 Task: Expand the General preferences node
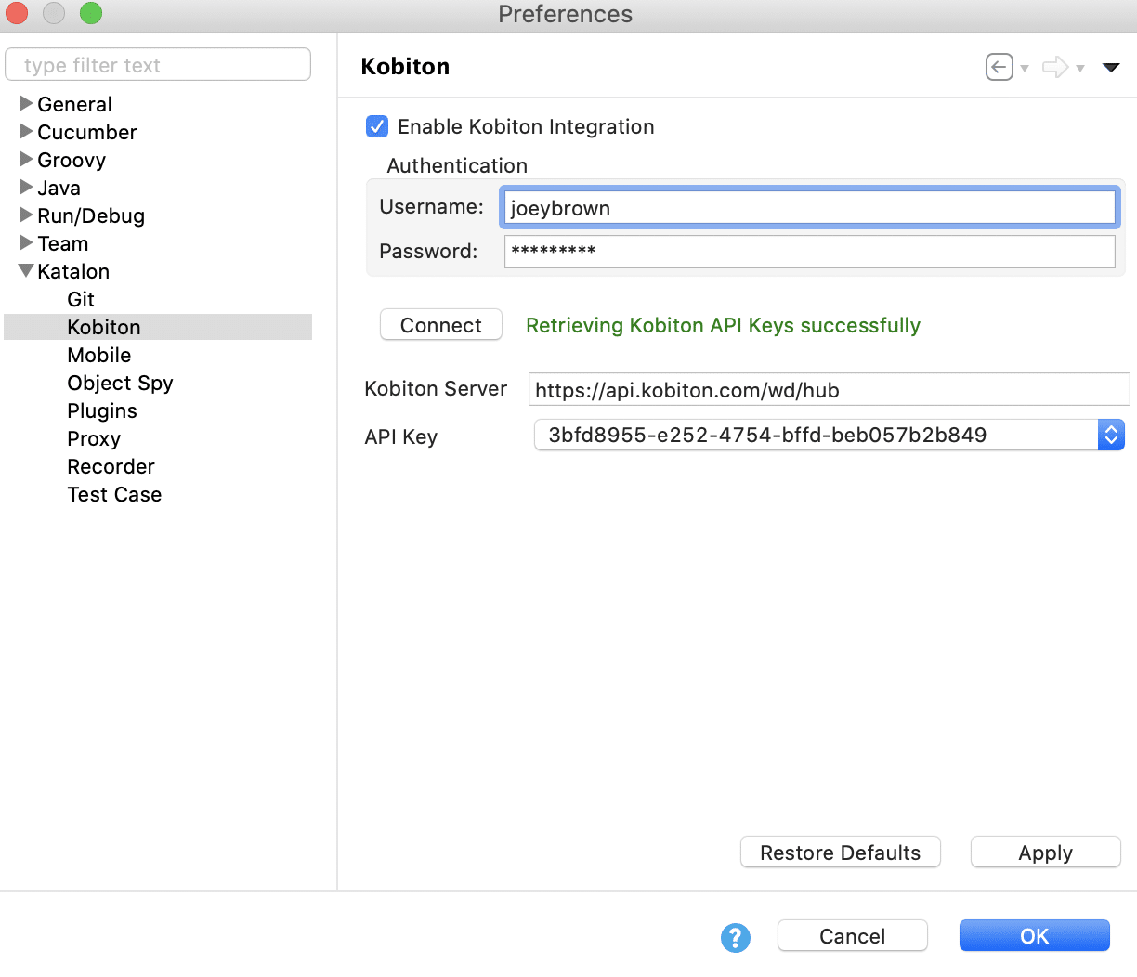click(x=26, y=104)
